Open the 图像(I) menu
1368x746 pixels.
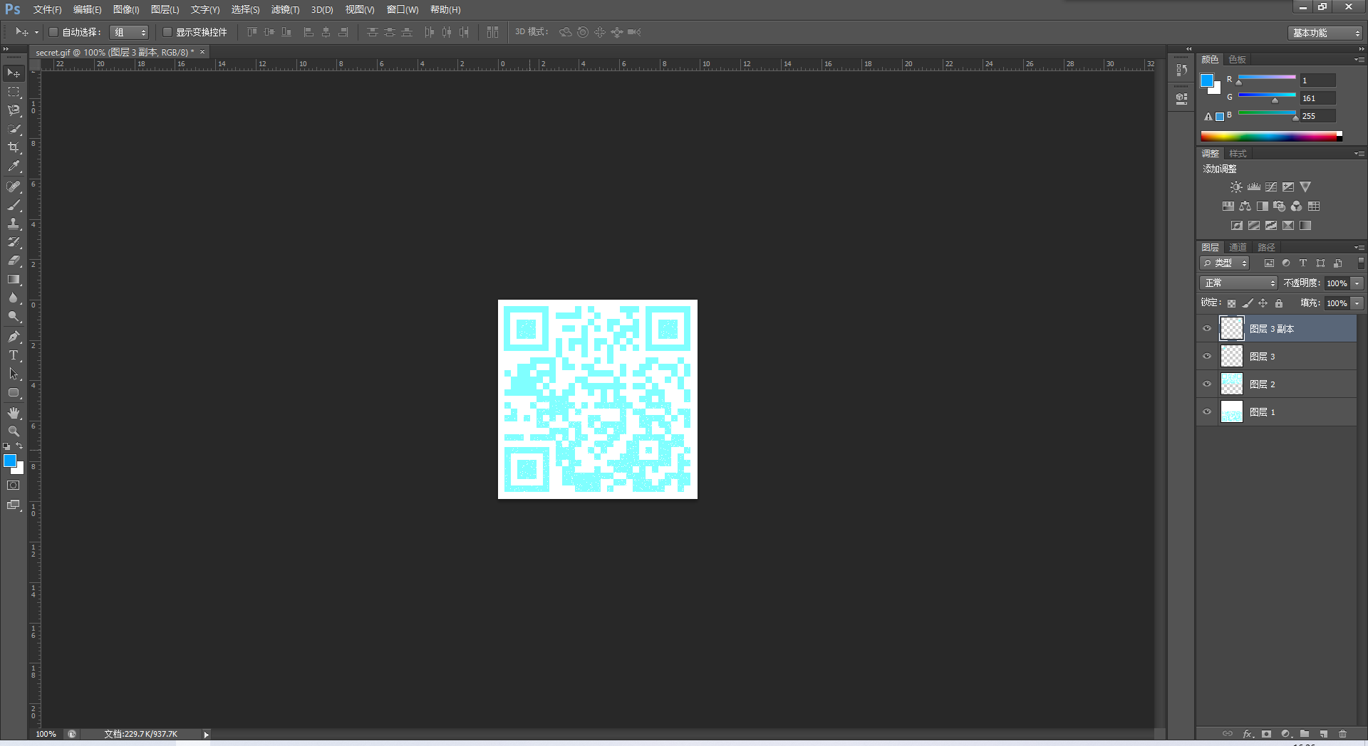pyautogui.click(x=126, y=10)
